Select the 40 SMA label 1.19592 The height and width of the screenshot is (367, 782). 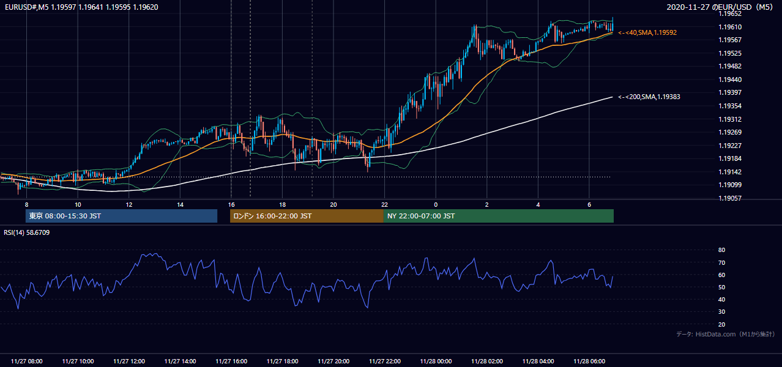click(x=647, y=32)
